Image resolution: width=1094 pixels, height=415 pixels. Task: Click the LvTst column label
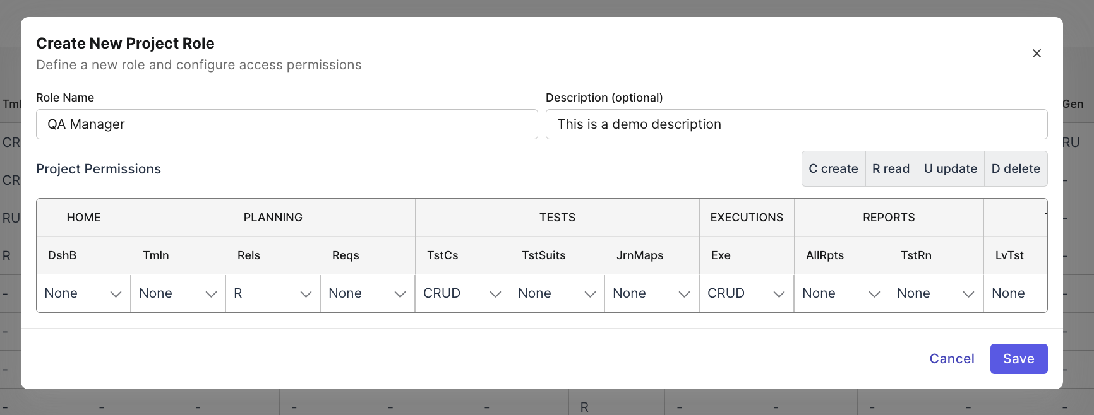1009,255
